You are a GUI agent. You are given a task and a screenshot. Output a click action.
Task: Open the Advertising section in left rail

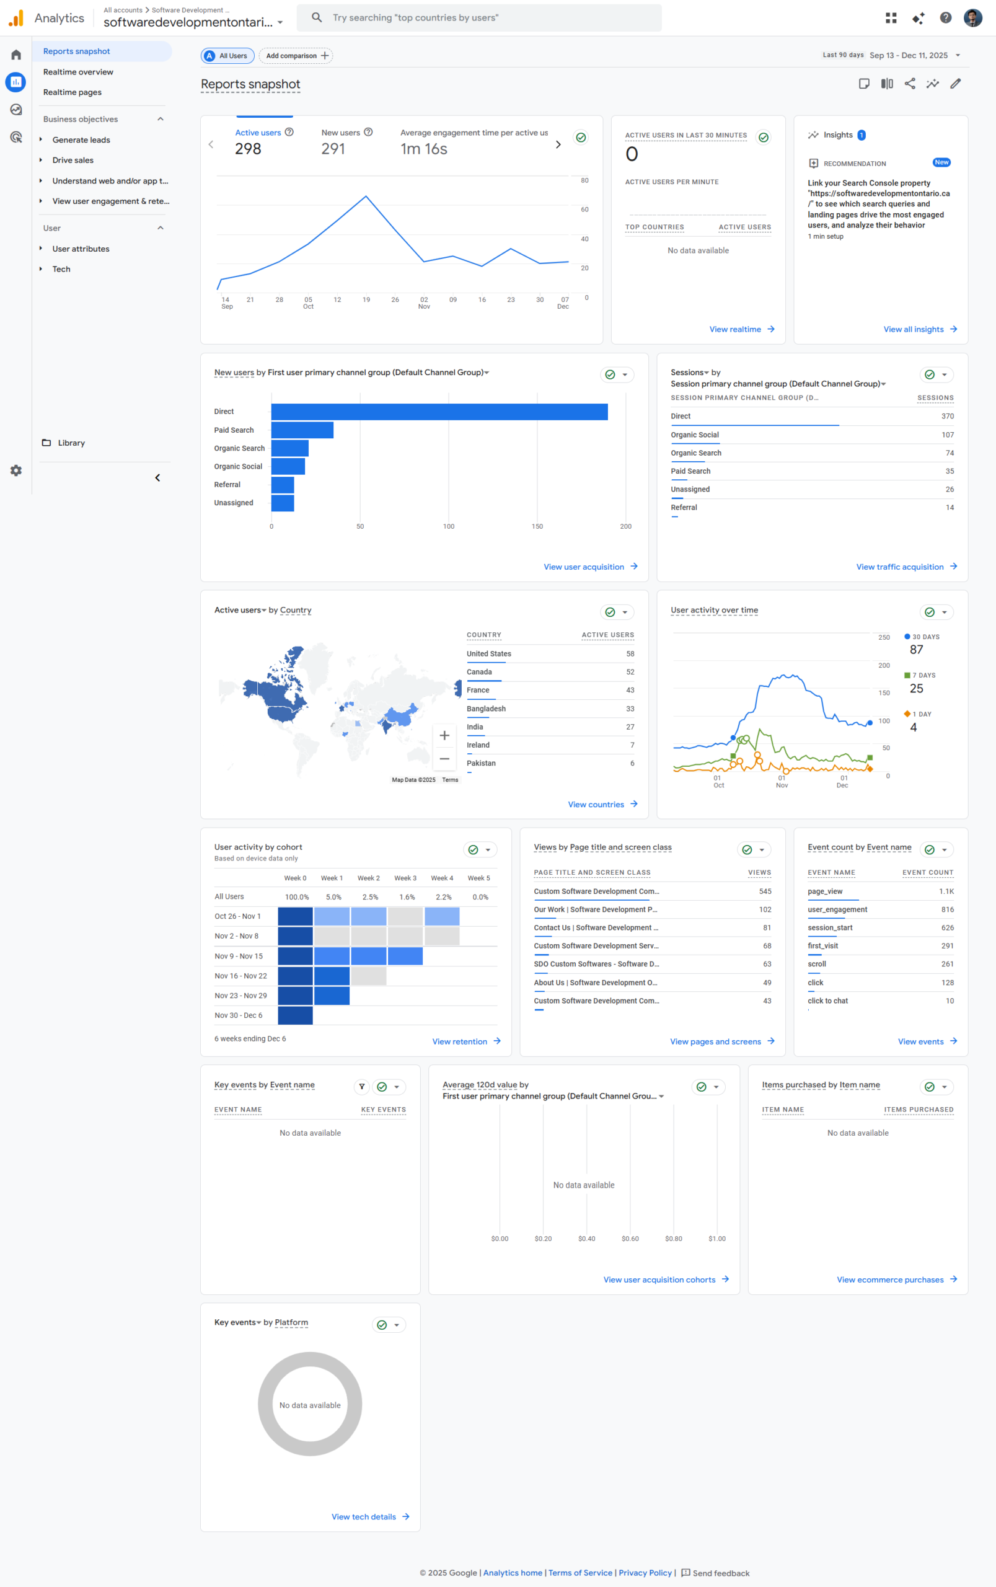pos(16,137)
